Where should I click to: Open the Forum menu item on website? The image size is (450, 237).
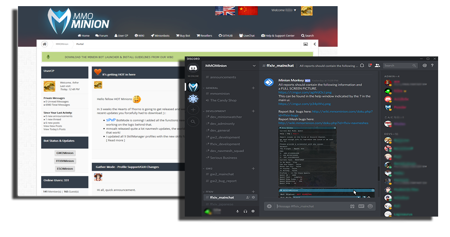coord(101,36)
